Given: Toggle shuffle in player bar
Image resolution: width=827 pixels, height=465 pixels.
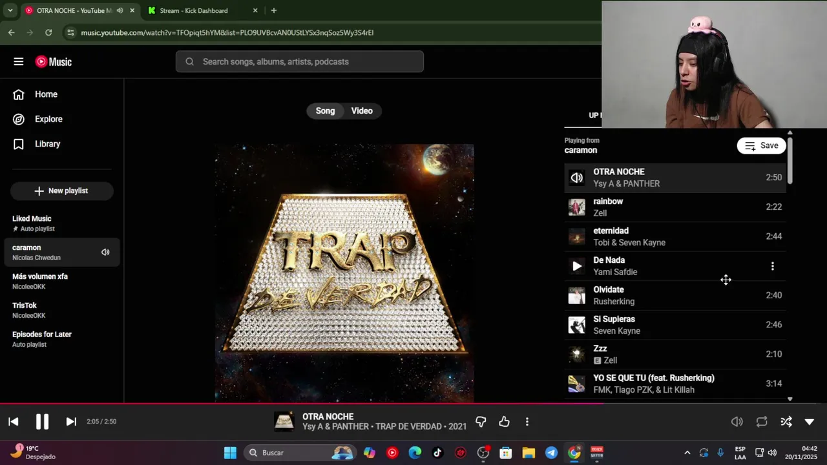Looking at the screenshot, I should 786,422.
